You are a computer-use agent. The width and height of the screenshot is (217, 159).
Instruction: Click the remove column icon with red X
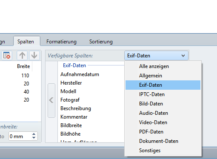pyautogui.click(x=7, y=55)
